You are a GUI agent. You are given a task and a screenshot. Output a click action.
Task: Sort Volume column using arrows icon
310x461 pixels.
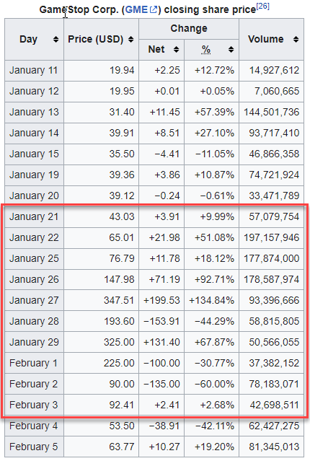point(296,40)
